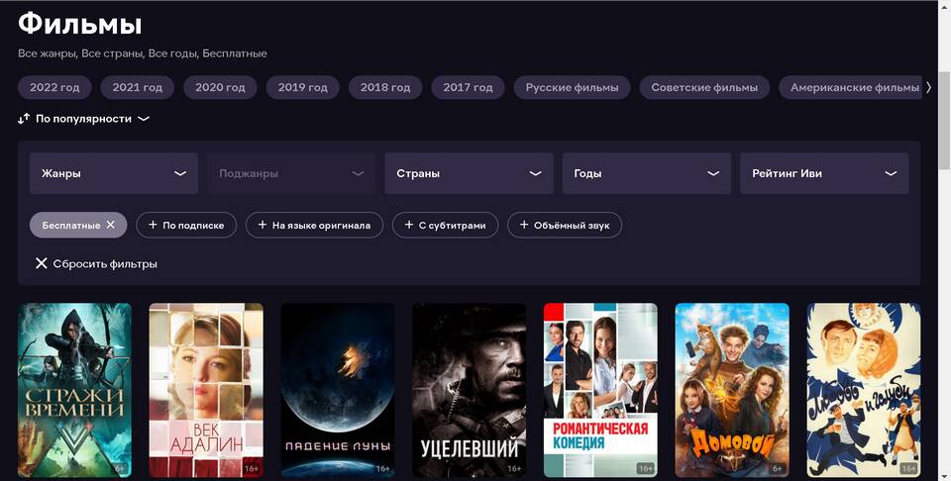
Task: Expand the Годы dropdown
Action: 647,173
